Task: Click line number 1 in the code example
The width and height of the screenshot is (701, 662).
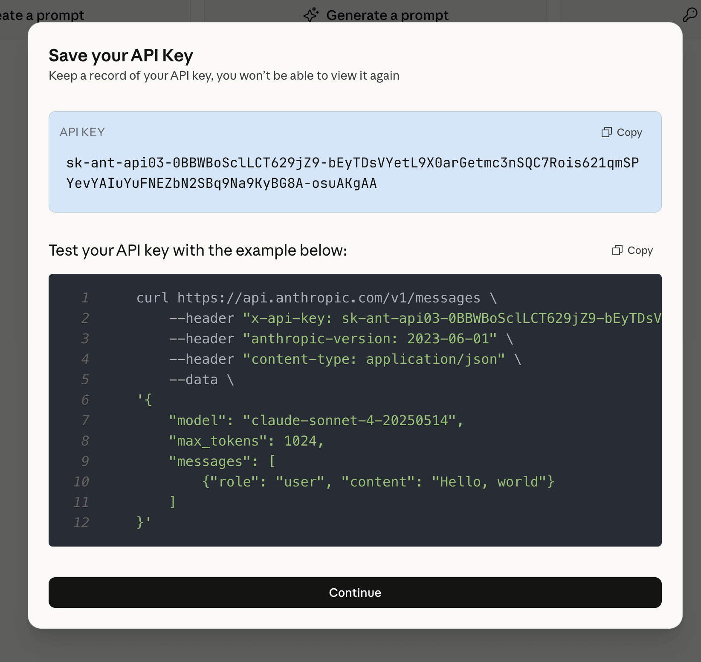Action: click(x=85, y=298)
